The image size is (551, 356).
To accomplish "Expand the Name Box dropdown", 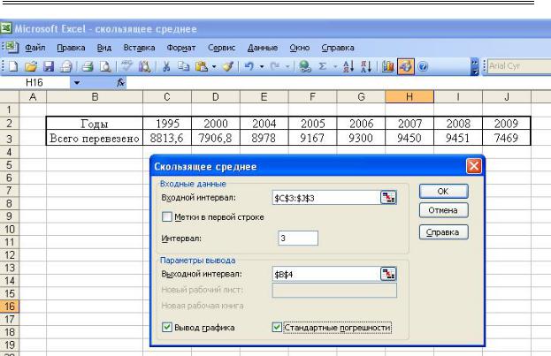I will pyautogui.click(x=77, y=83).
